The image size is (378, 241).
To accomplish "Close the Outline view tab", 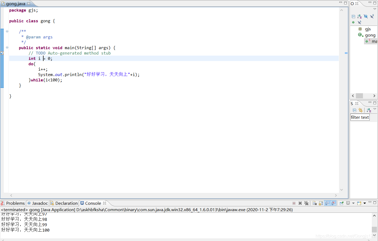I will tap(357, 3).
